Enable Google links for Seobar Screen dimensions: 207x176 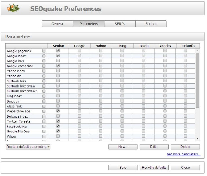click(58, 61)
